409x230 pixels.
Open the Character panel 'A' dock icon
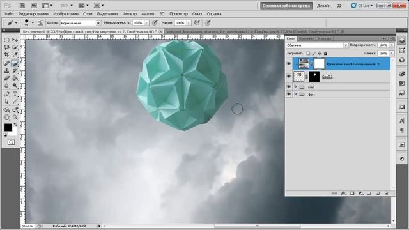(402, 121)
